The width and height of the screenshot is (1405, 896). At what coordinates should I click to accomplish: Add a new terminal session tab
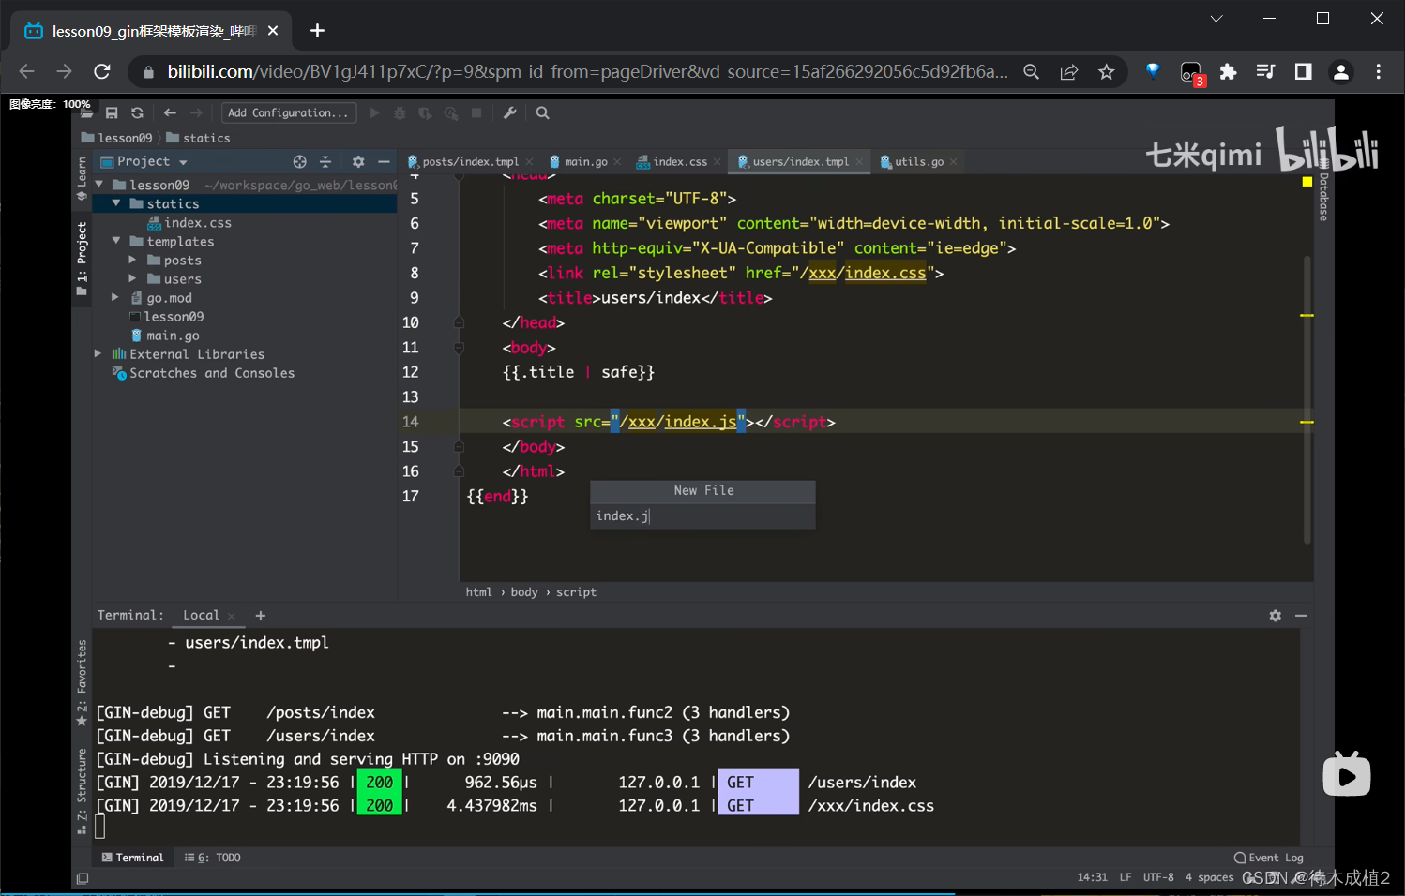(261, 616)
